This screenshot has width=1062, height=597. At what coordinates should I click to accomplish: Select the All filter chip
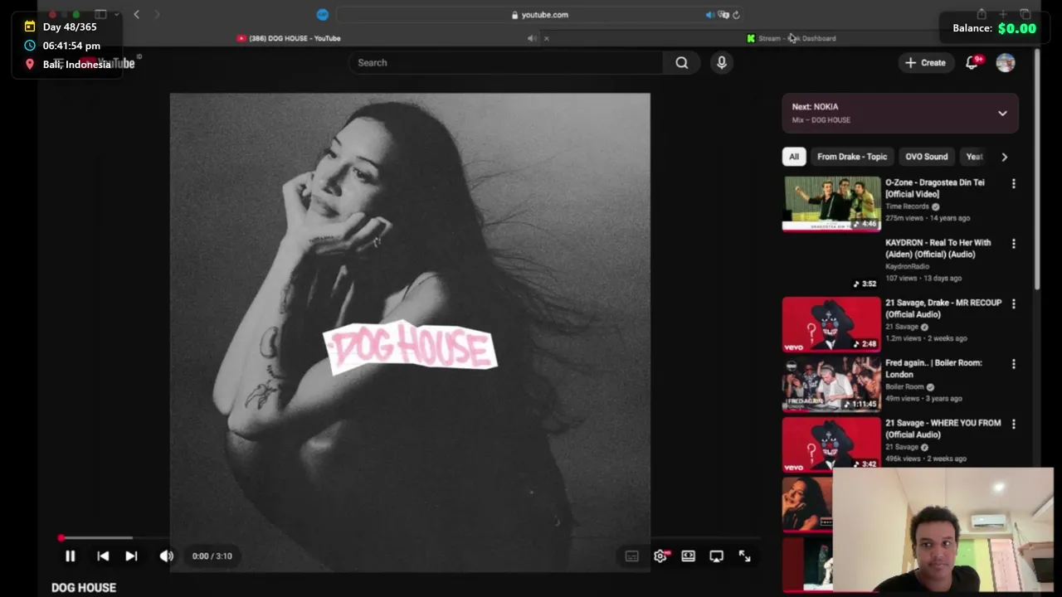click(794, 157)
